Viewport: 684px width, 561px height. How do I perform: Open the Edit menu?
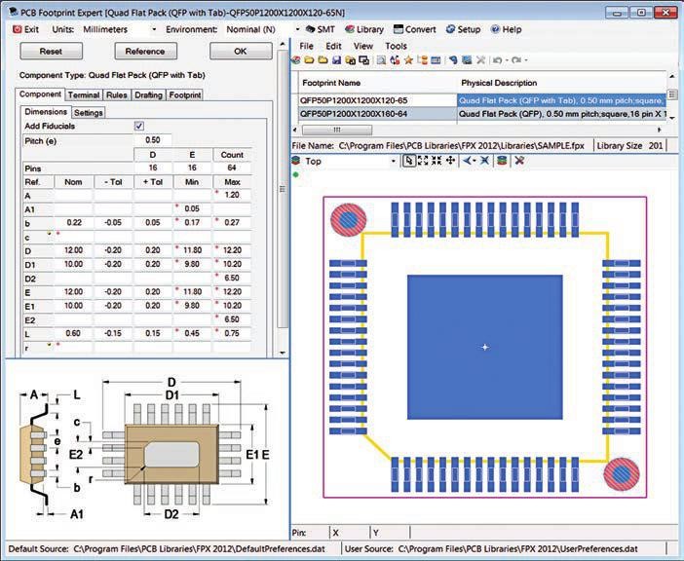pyautogui.click(x=333, y=46)
